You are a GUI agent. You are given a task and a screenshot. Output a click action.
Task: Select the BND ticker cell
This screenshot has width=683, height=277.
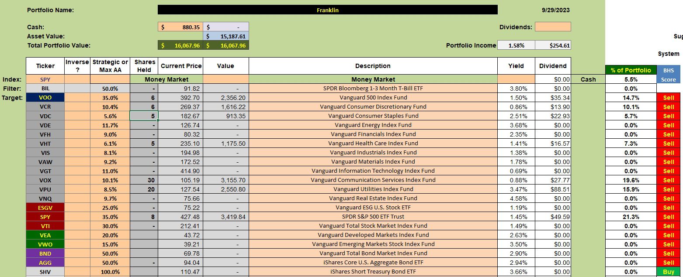45,253
